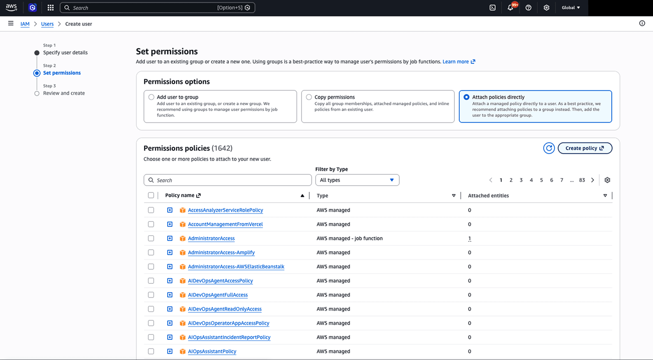Click the AIDevOpsAgentAccessPolicy orange policy icon

[183, 281]
